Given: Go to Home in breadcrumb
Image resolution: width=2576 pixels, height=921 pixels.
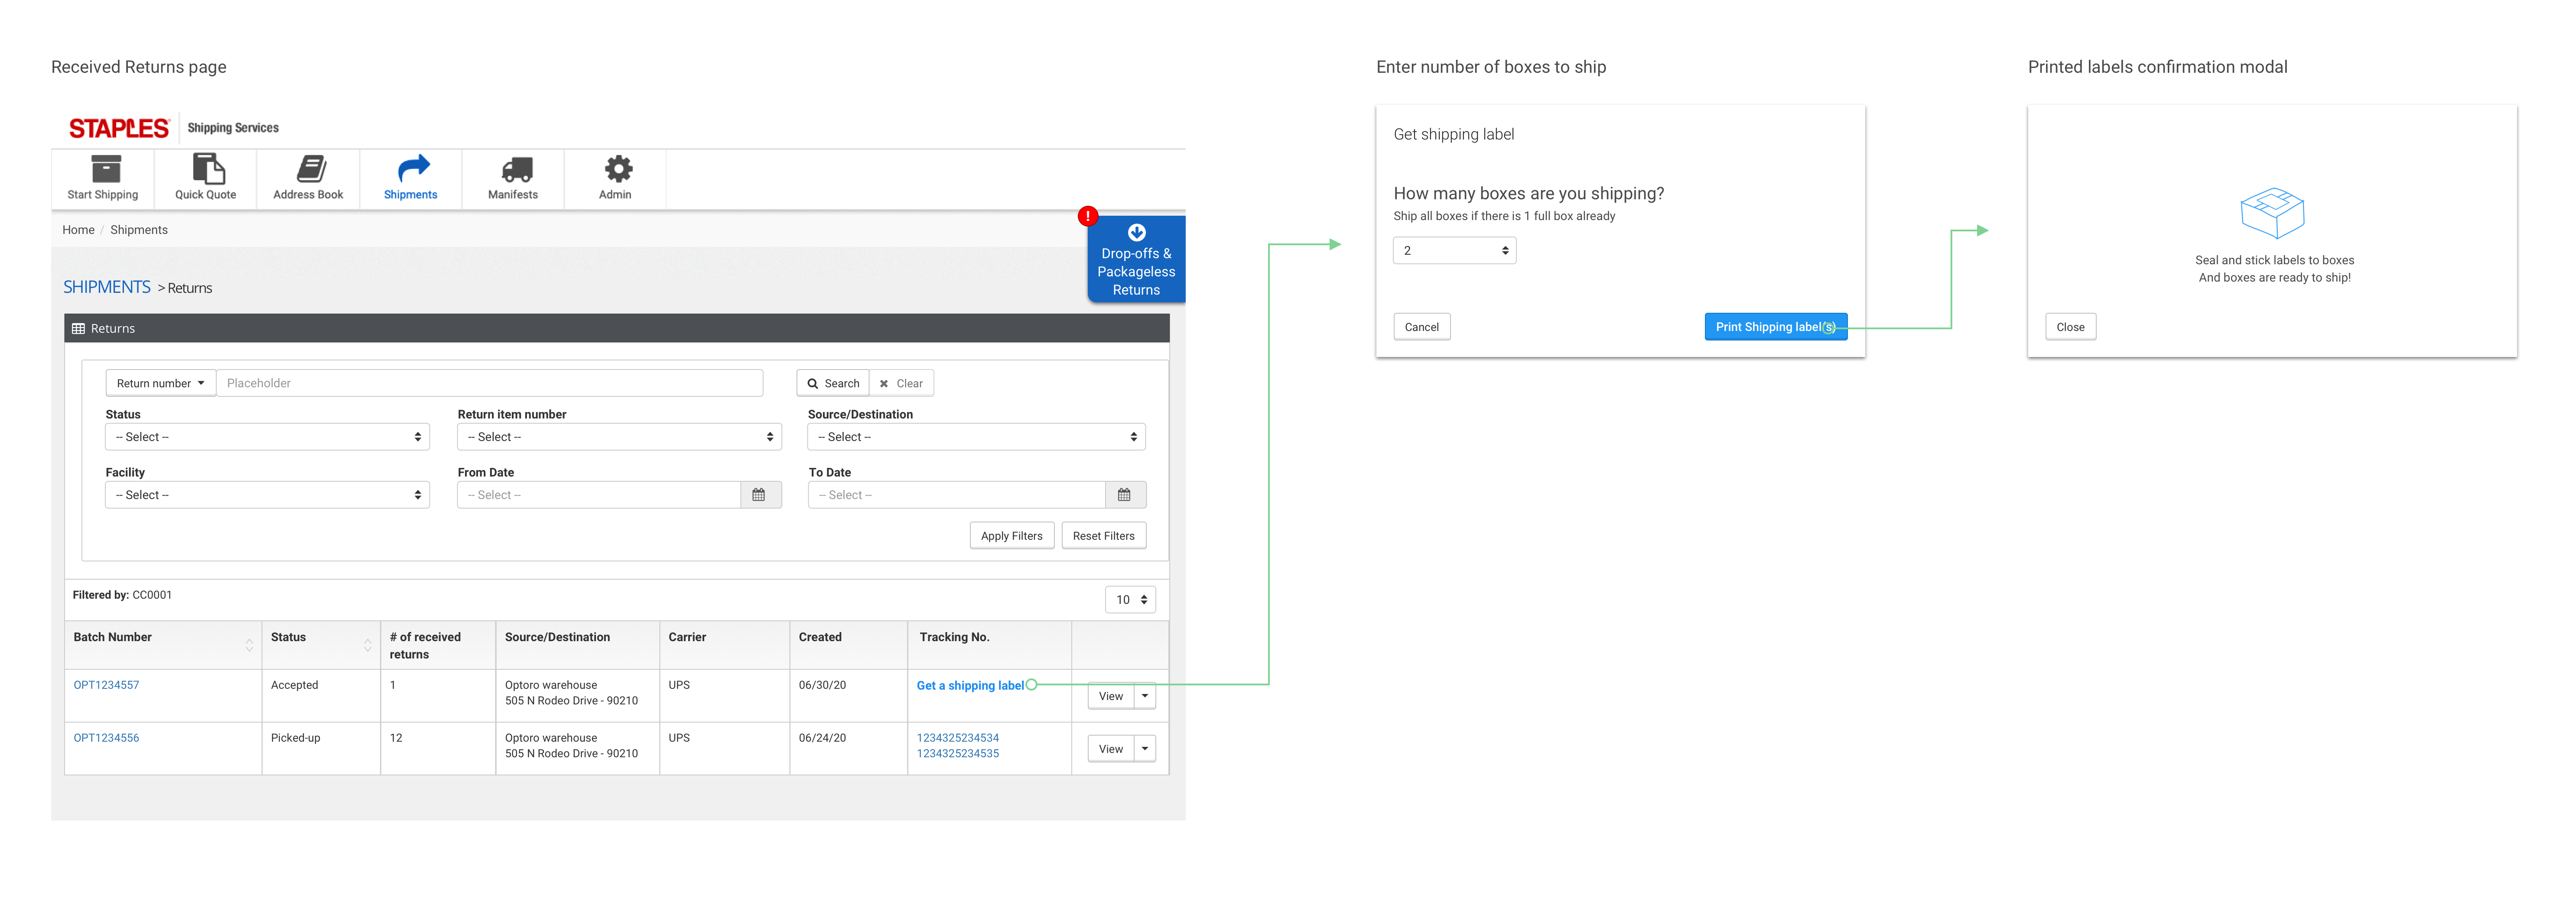Looking at the screenshot, I should [x=78, y=230].
